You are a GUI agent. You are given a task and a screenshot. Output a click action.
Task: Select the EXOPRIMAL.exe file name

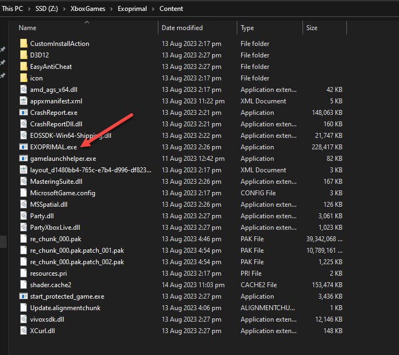[x=54, y=147]
